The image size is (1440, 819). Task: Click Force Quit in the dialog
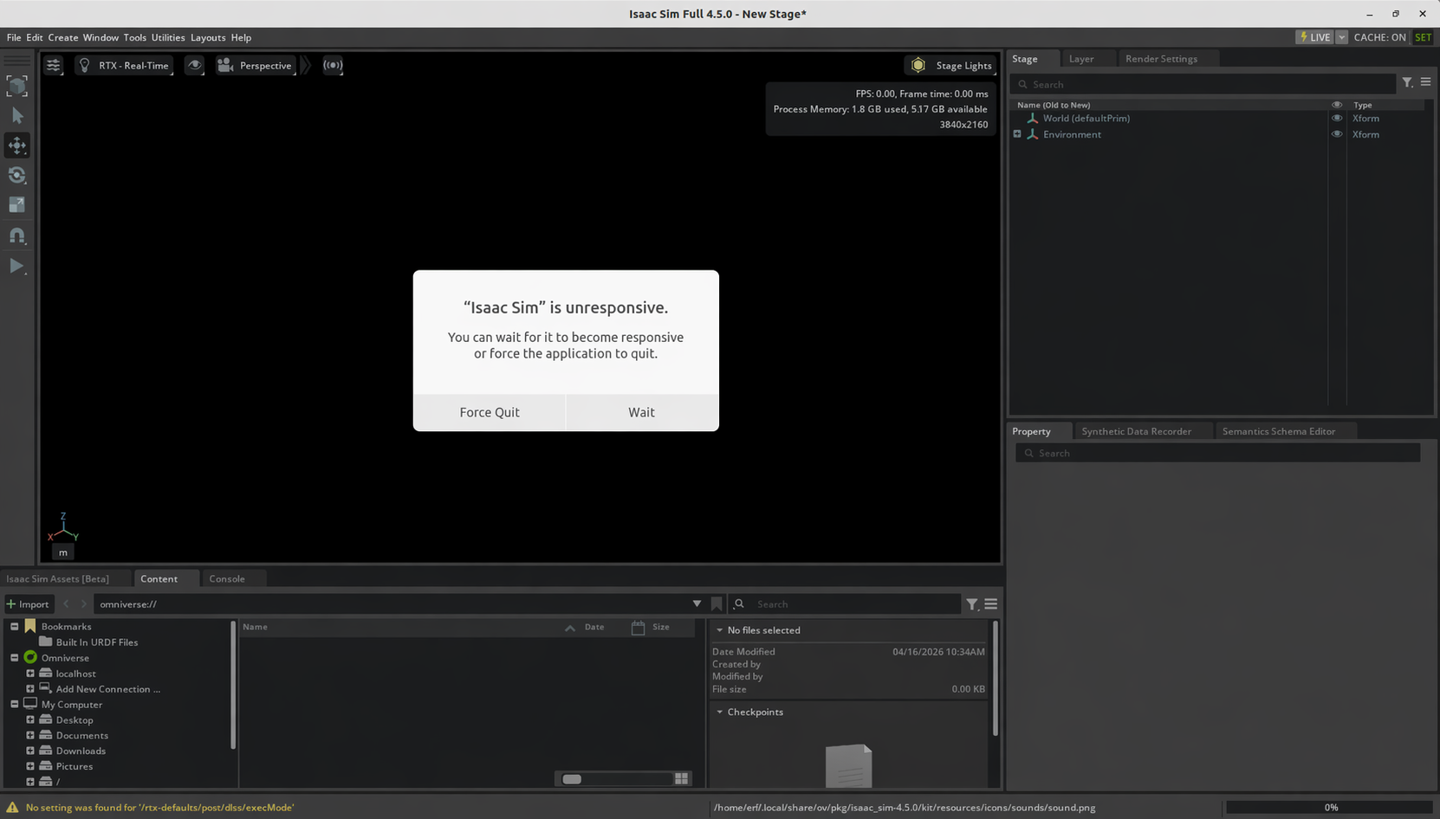(490, 413)
